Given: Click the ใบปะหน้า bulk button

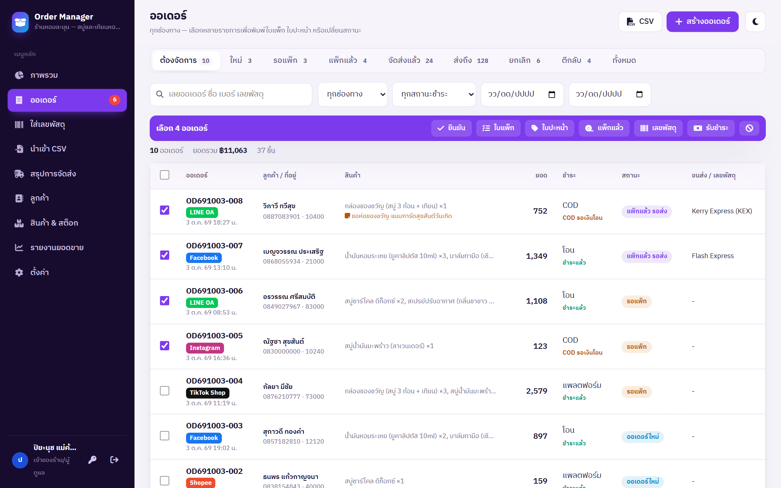Looking at the screenshot, I should [x=550, y=128].
